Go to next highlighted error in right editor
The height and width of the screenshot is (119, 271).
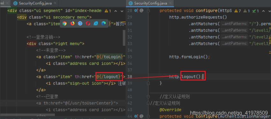pyautogui.click(x=269, y=11)
